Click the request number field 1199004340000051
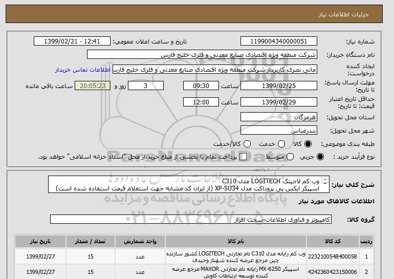This screenshot has width=394, height=279. tap(279, 41)
